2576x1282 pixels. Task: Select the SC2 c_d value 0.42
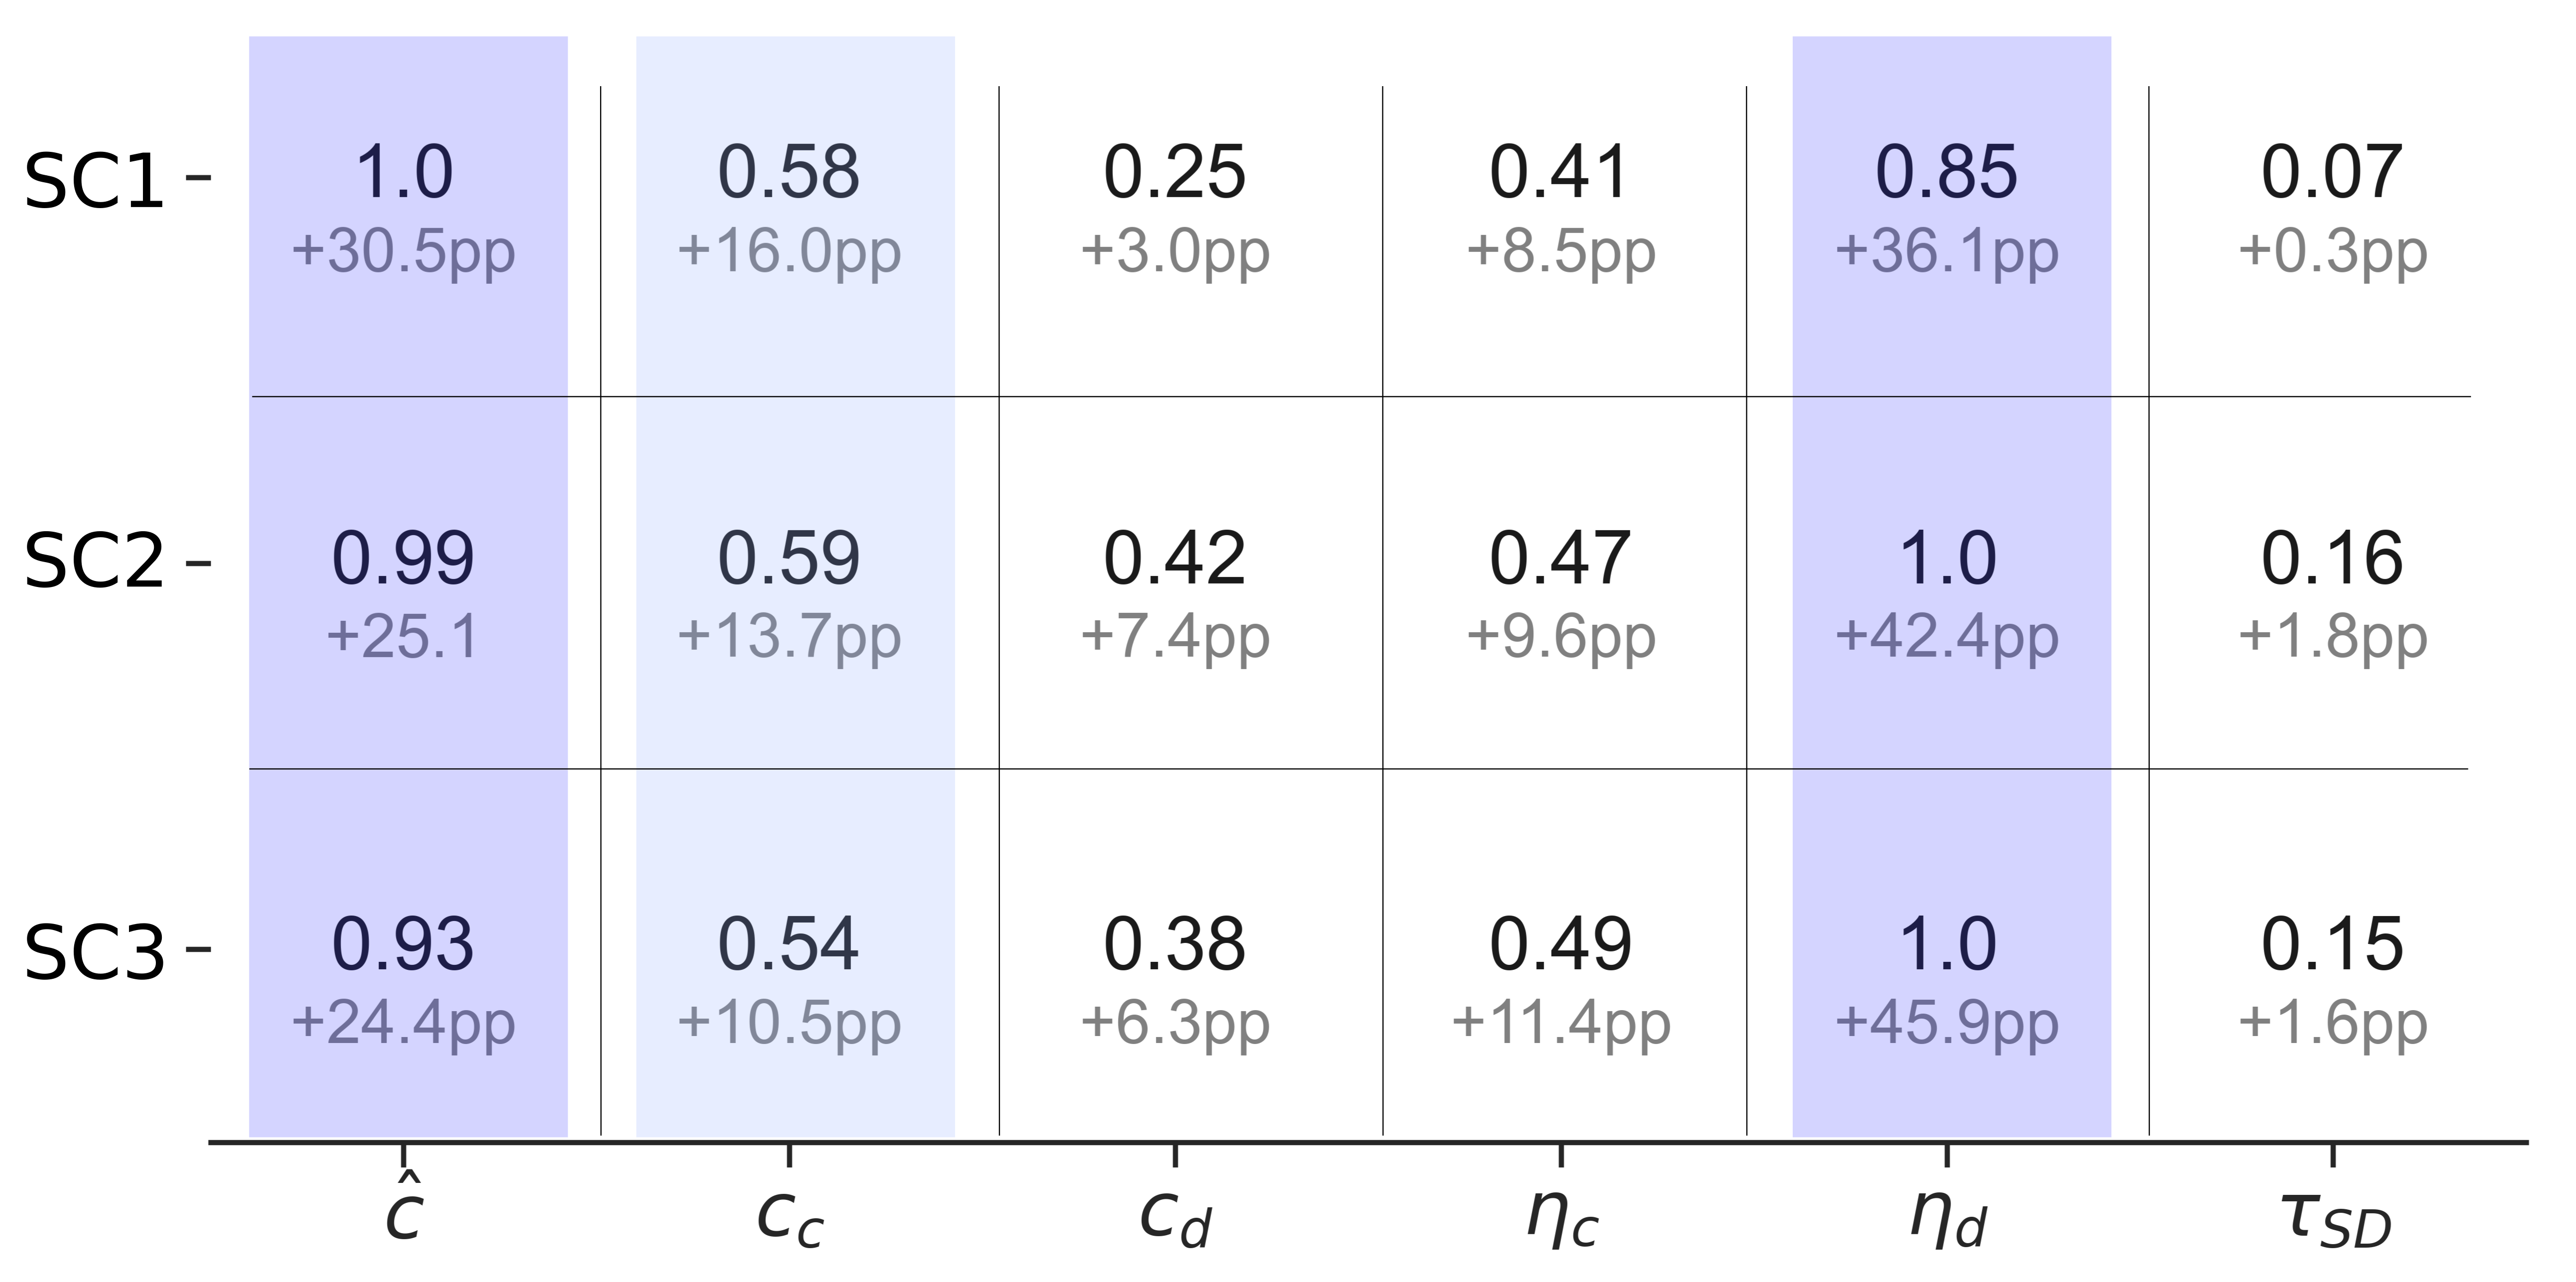coord(1174,559)
